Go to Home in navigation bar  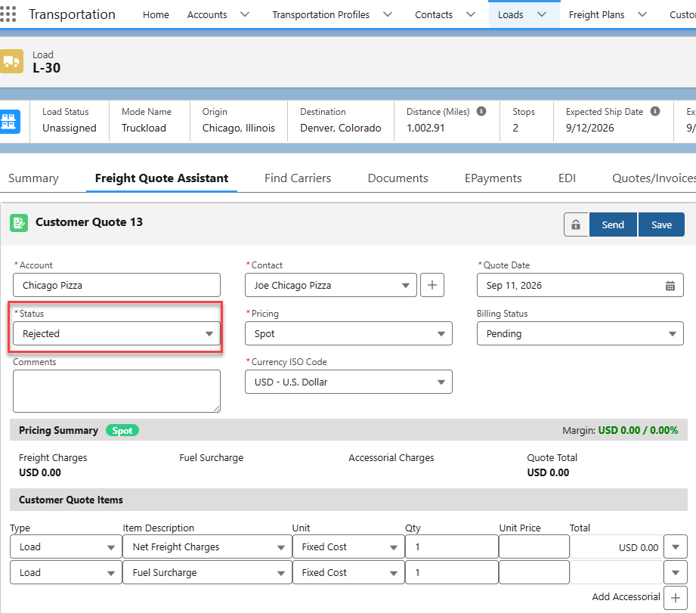point(156,14)
